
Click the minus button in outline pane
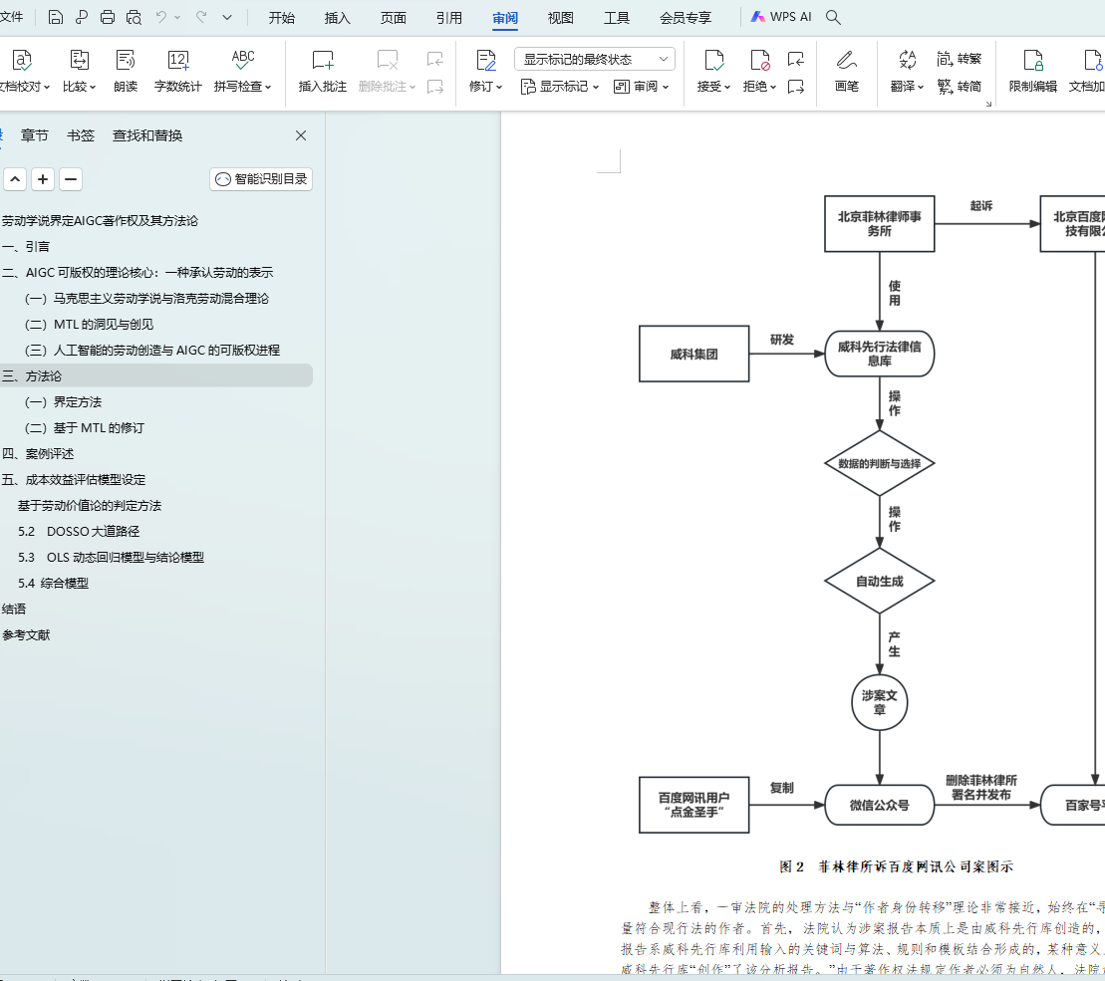(x=71, y=179)
